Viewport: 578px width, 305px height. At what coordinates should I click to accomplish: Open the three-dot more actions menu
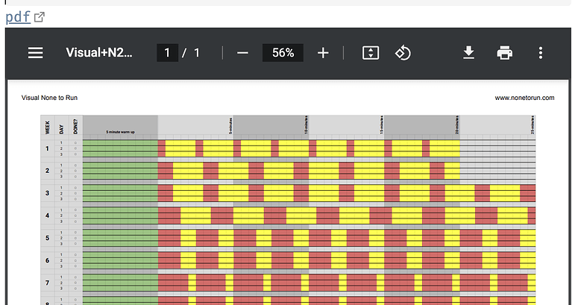pyautogui.click(x=541, y=53)
